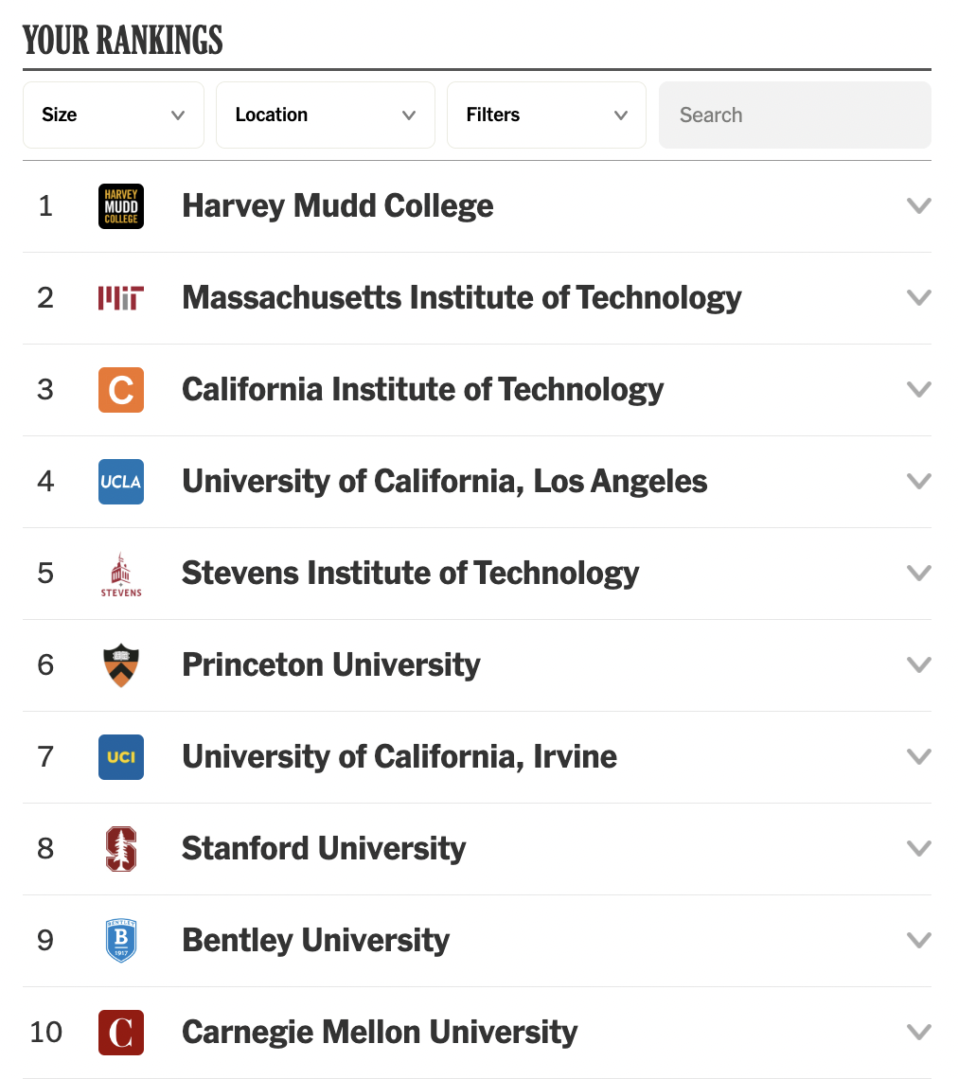Click the Stevens Institute logo icon

tap(121, 574)
